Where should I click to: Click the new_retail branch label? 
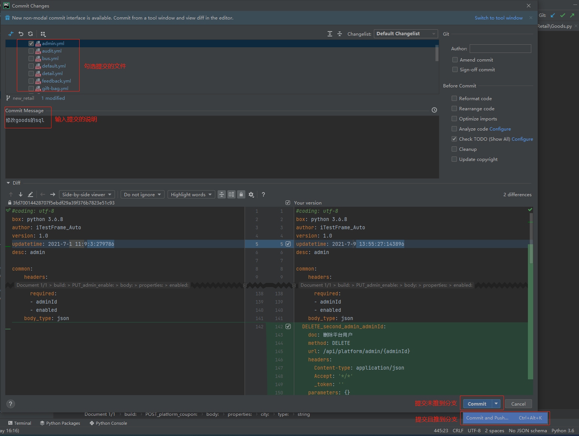[x=23, y=98]
